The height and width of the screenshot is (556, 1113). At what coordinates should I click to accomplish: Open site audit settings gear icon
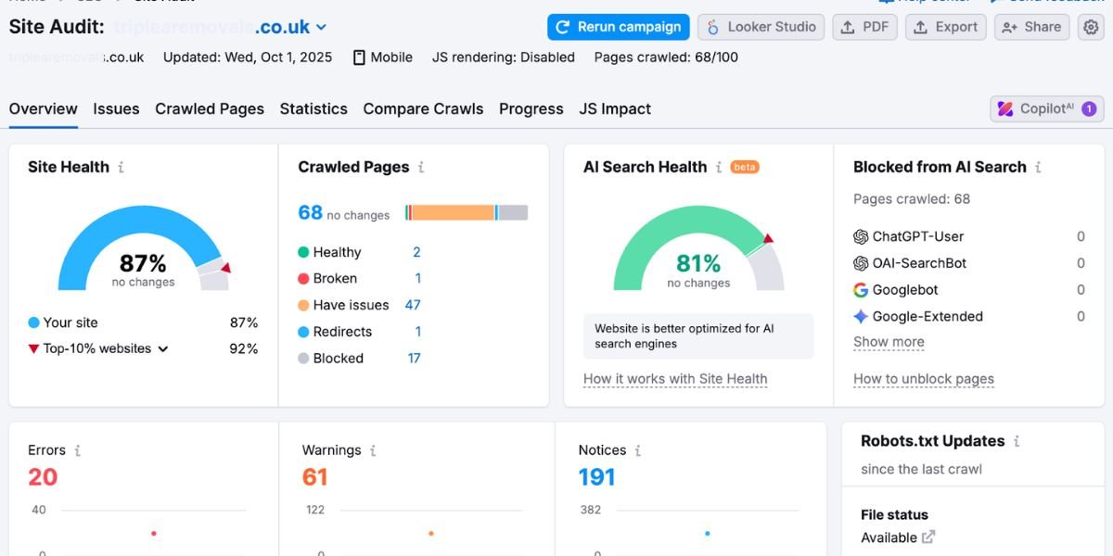(x=1091, y=27)
